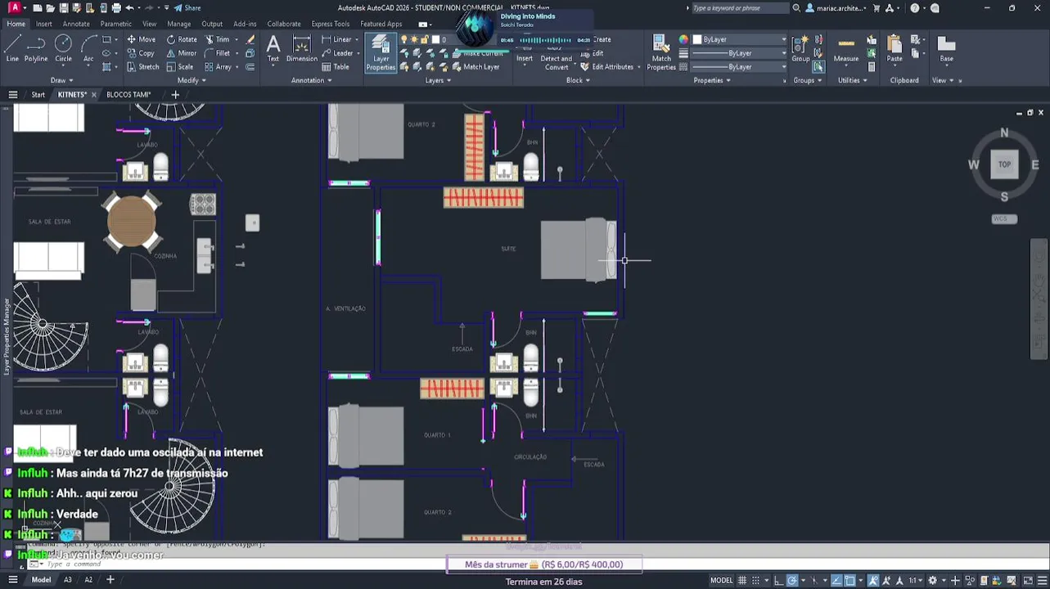Open the mariac.archite account menu

point(835,8)
